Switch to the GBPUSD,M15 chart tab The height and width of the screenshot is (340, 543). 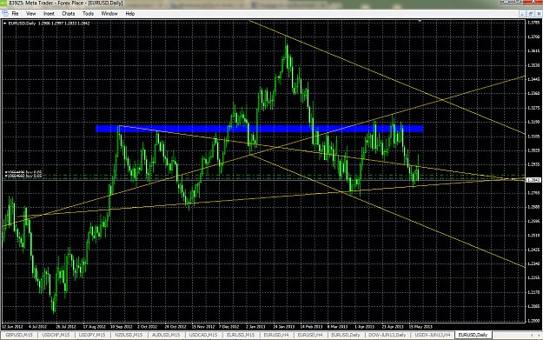19,335
